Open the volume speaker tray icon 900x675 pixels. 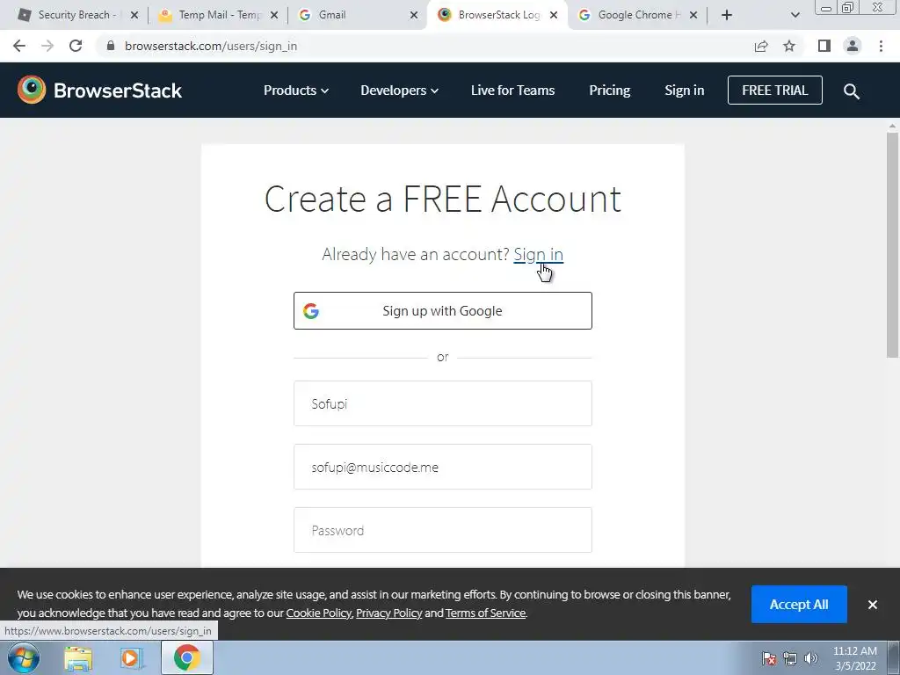click(x=811, y=658)
